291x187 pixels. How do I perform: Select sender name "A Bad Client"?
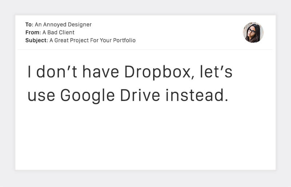58,33
